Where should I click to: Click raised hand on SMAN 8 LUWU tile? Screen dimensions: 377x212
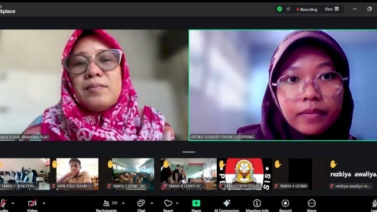click(x=166, y=164)
